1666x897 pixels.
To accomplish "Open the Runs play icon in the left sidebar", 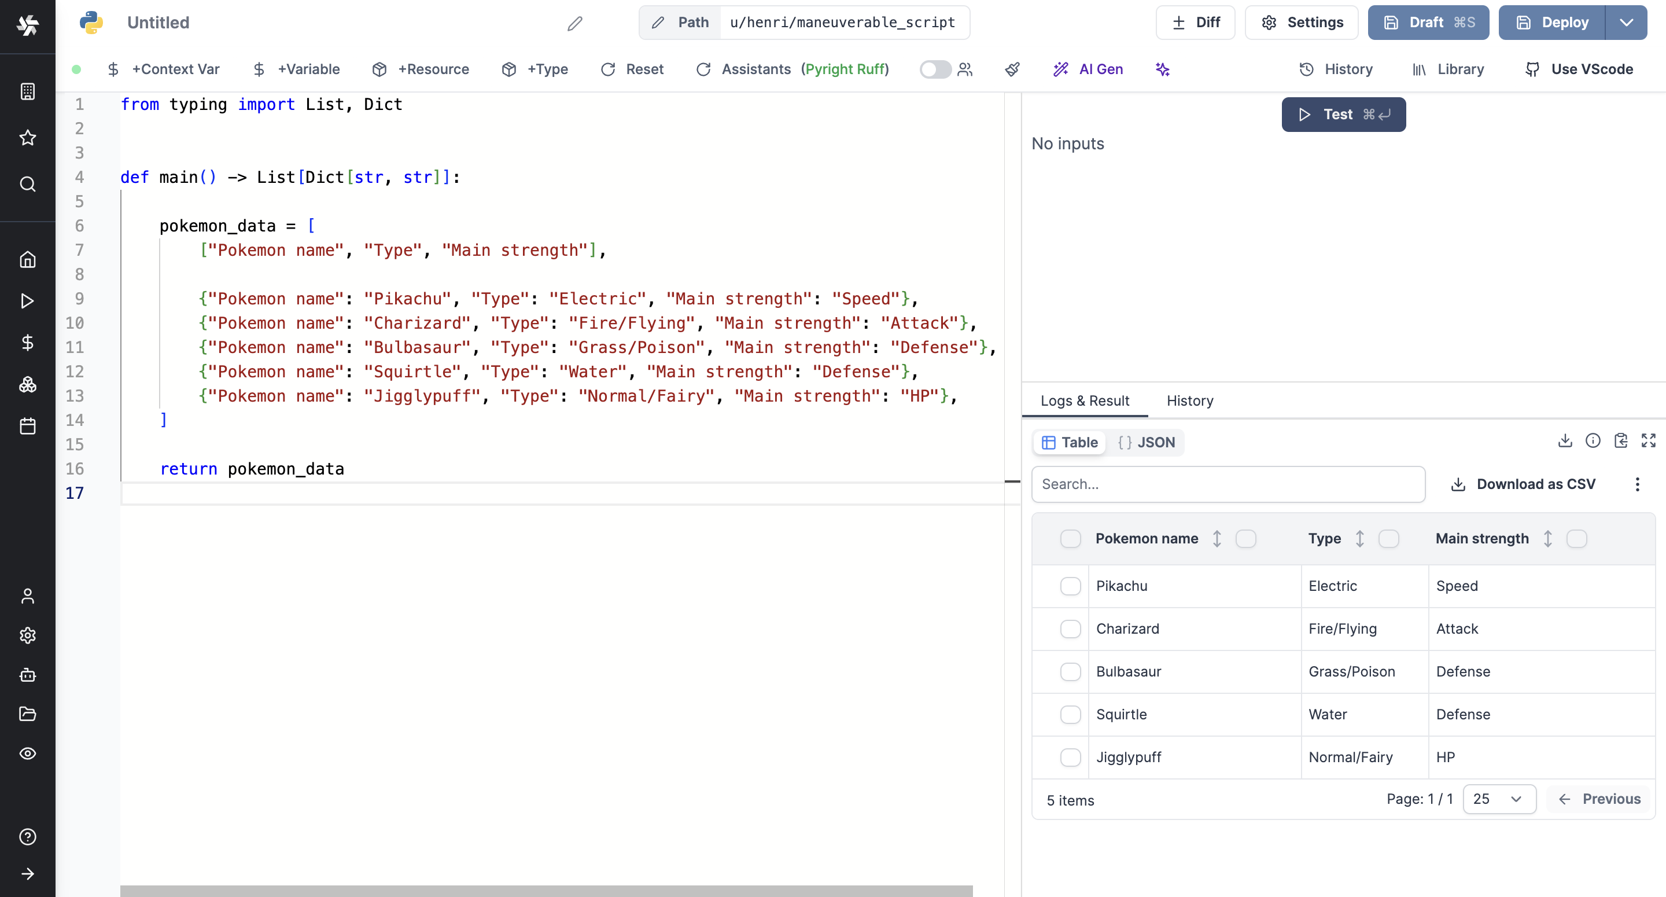I will click(x=27, y=301).
